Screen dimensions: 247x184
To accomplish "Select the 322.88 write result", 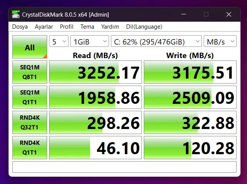I will pyautogui.click(x=190, y=122).
